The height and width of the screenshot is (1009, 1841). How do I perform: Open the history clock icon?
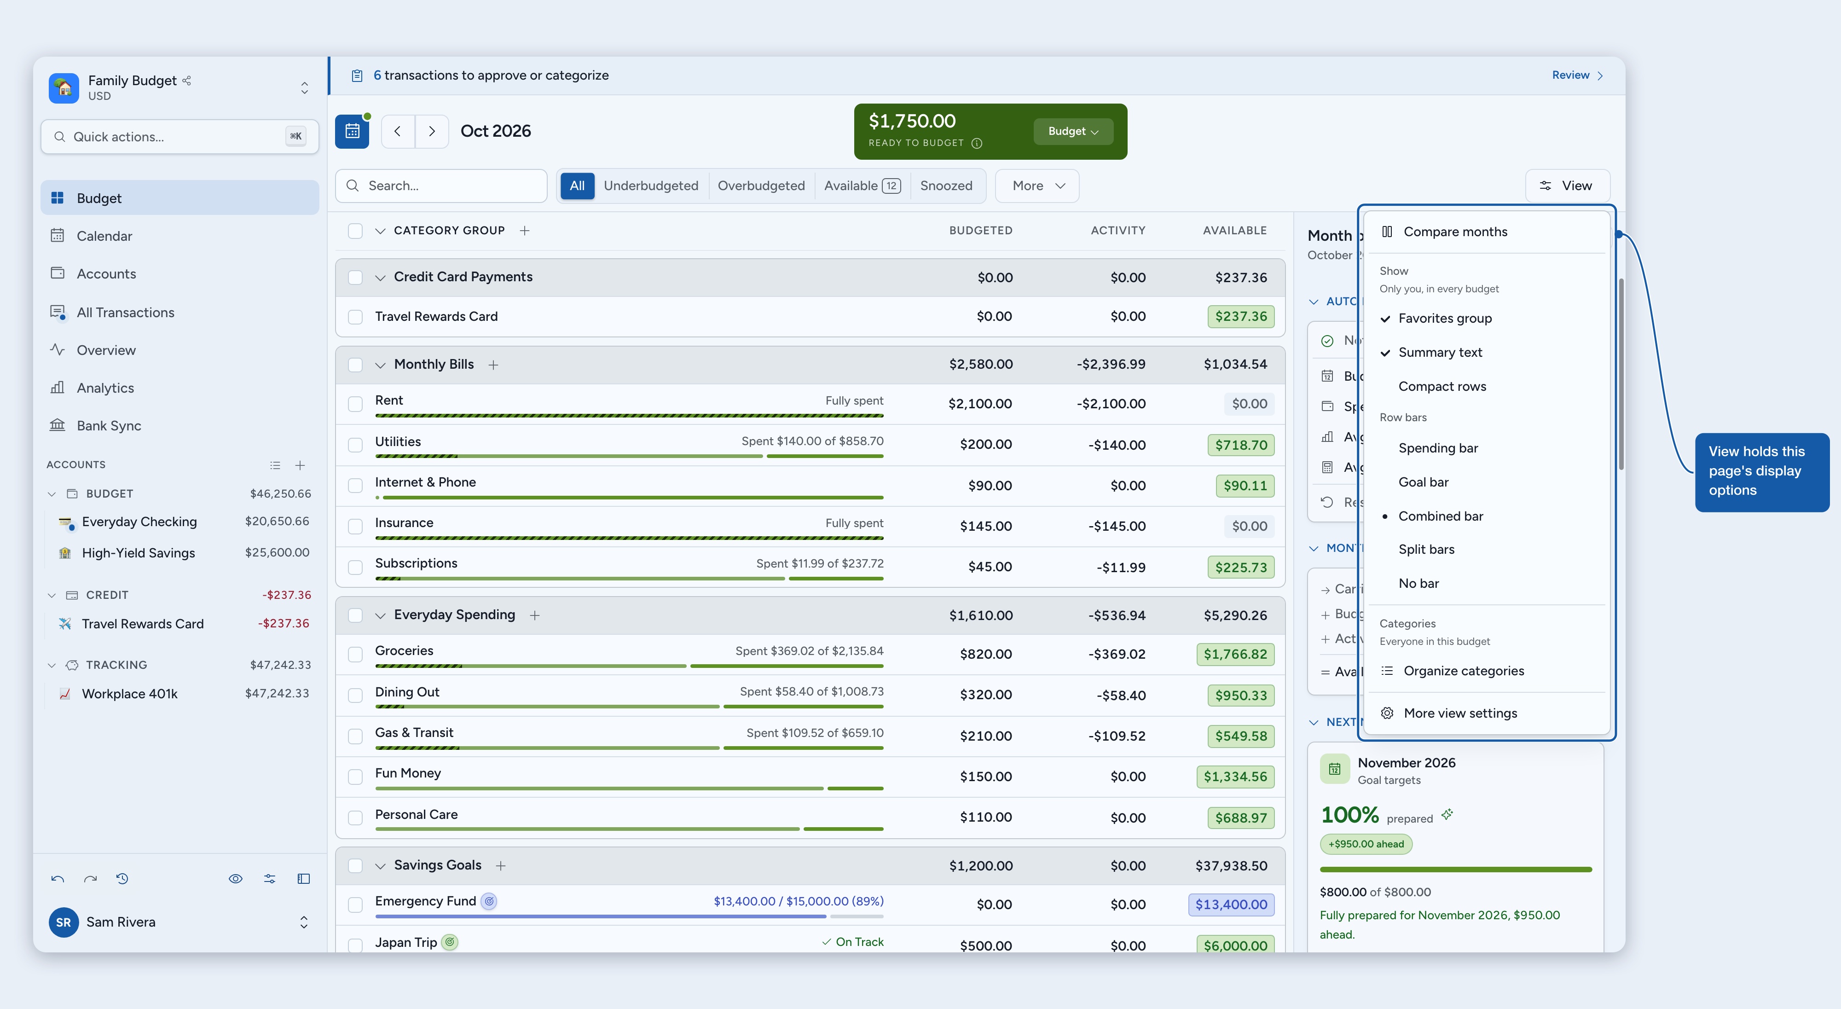(122, 879)
